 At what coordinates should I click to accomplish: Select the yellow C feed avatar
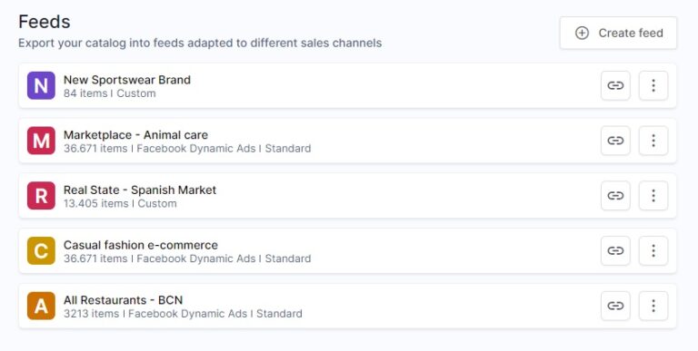tap(41, 250)
